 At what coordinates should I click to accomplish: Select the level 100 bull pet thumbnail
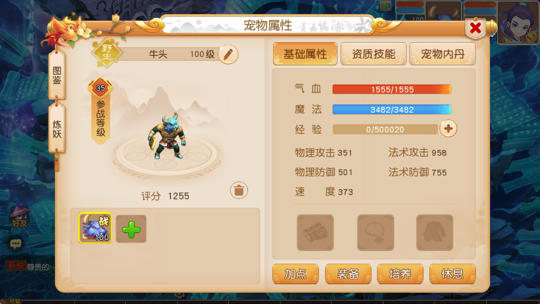pyautogui.click(x=95, y=228)
